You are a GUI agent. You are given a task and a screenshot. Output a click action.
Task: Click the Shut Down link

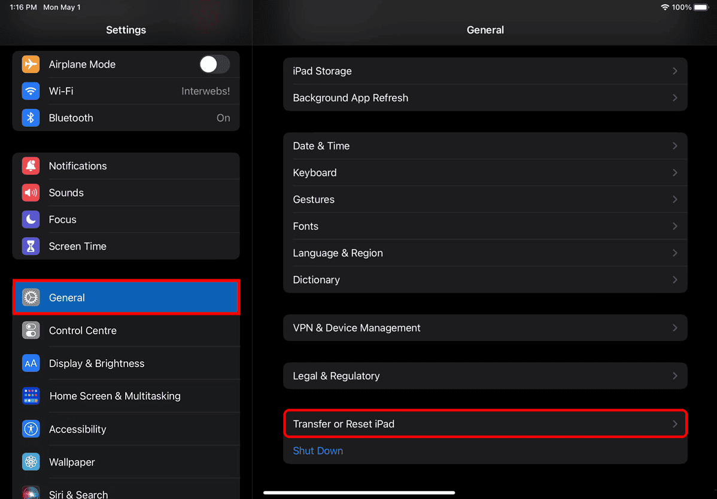click(318, 451)
